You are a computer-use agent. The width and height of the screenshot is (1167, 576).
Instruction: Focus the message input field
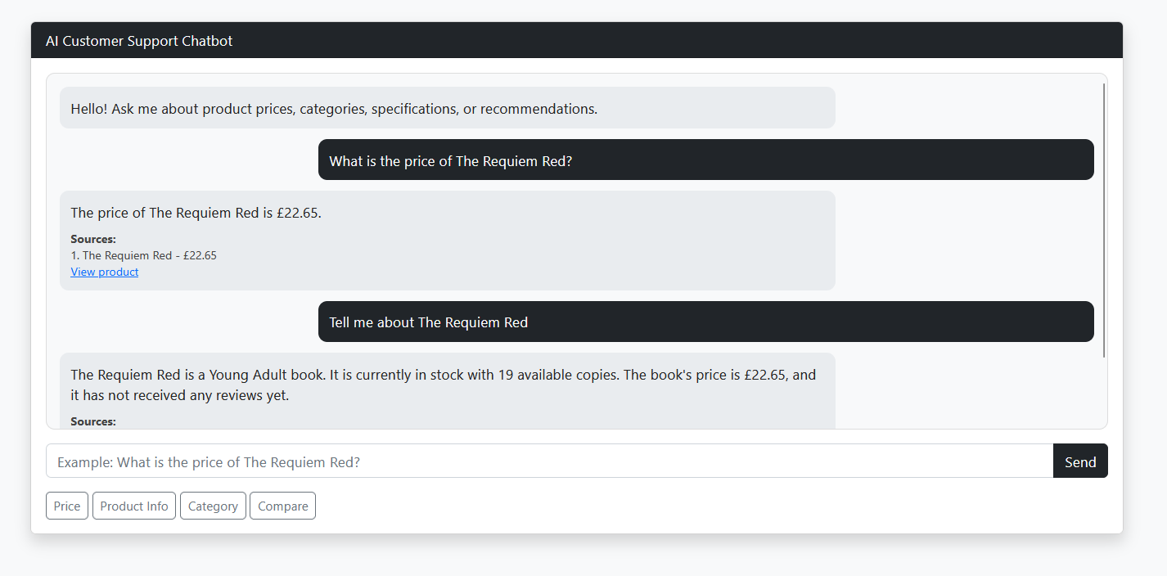coord(549,461)
